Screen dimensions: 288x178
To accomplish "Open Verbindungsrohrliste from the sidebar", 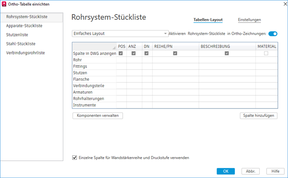I will click(x=25, y=53).
